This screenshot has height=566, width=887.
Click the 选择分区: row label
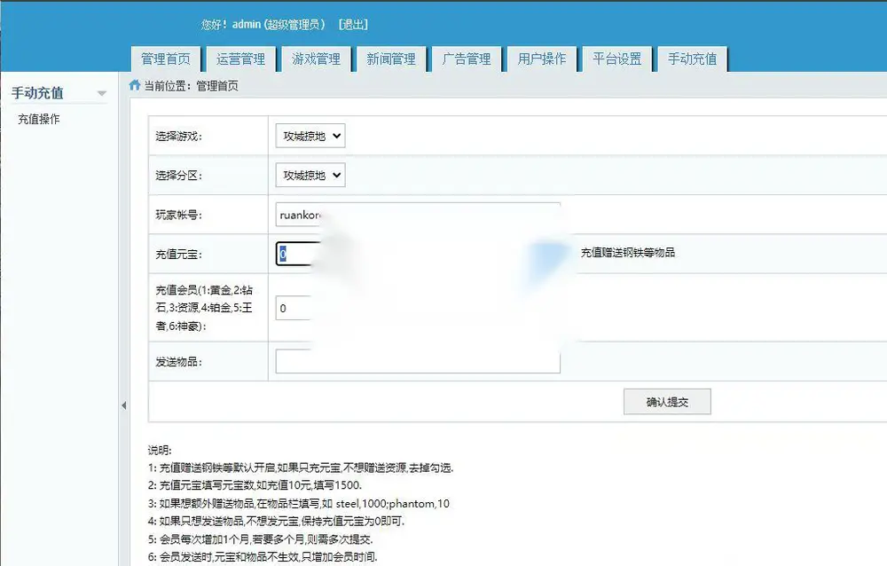[x=179, y=176]
